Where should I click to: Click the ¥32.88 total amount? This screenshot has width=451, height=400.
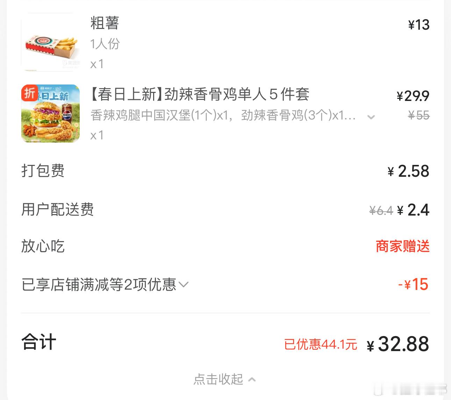(399, 344)
